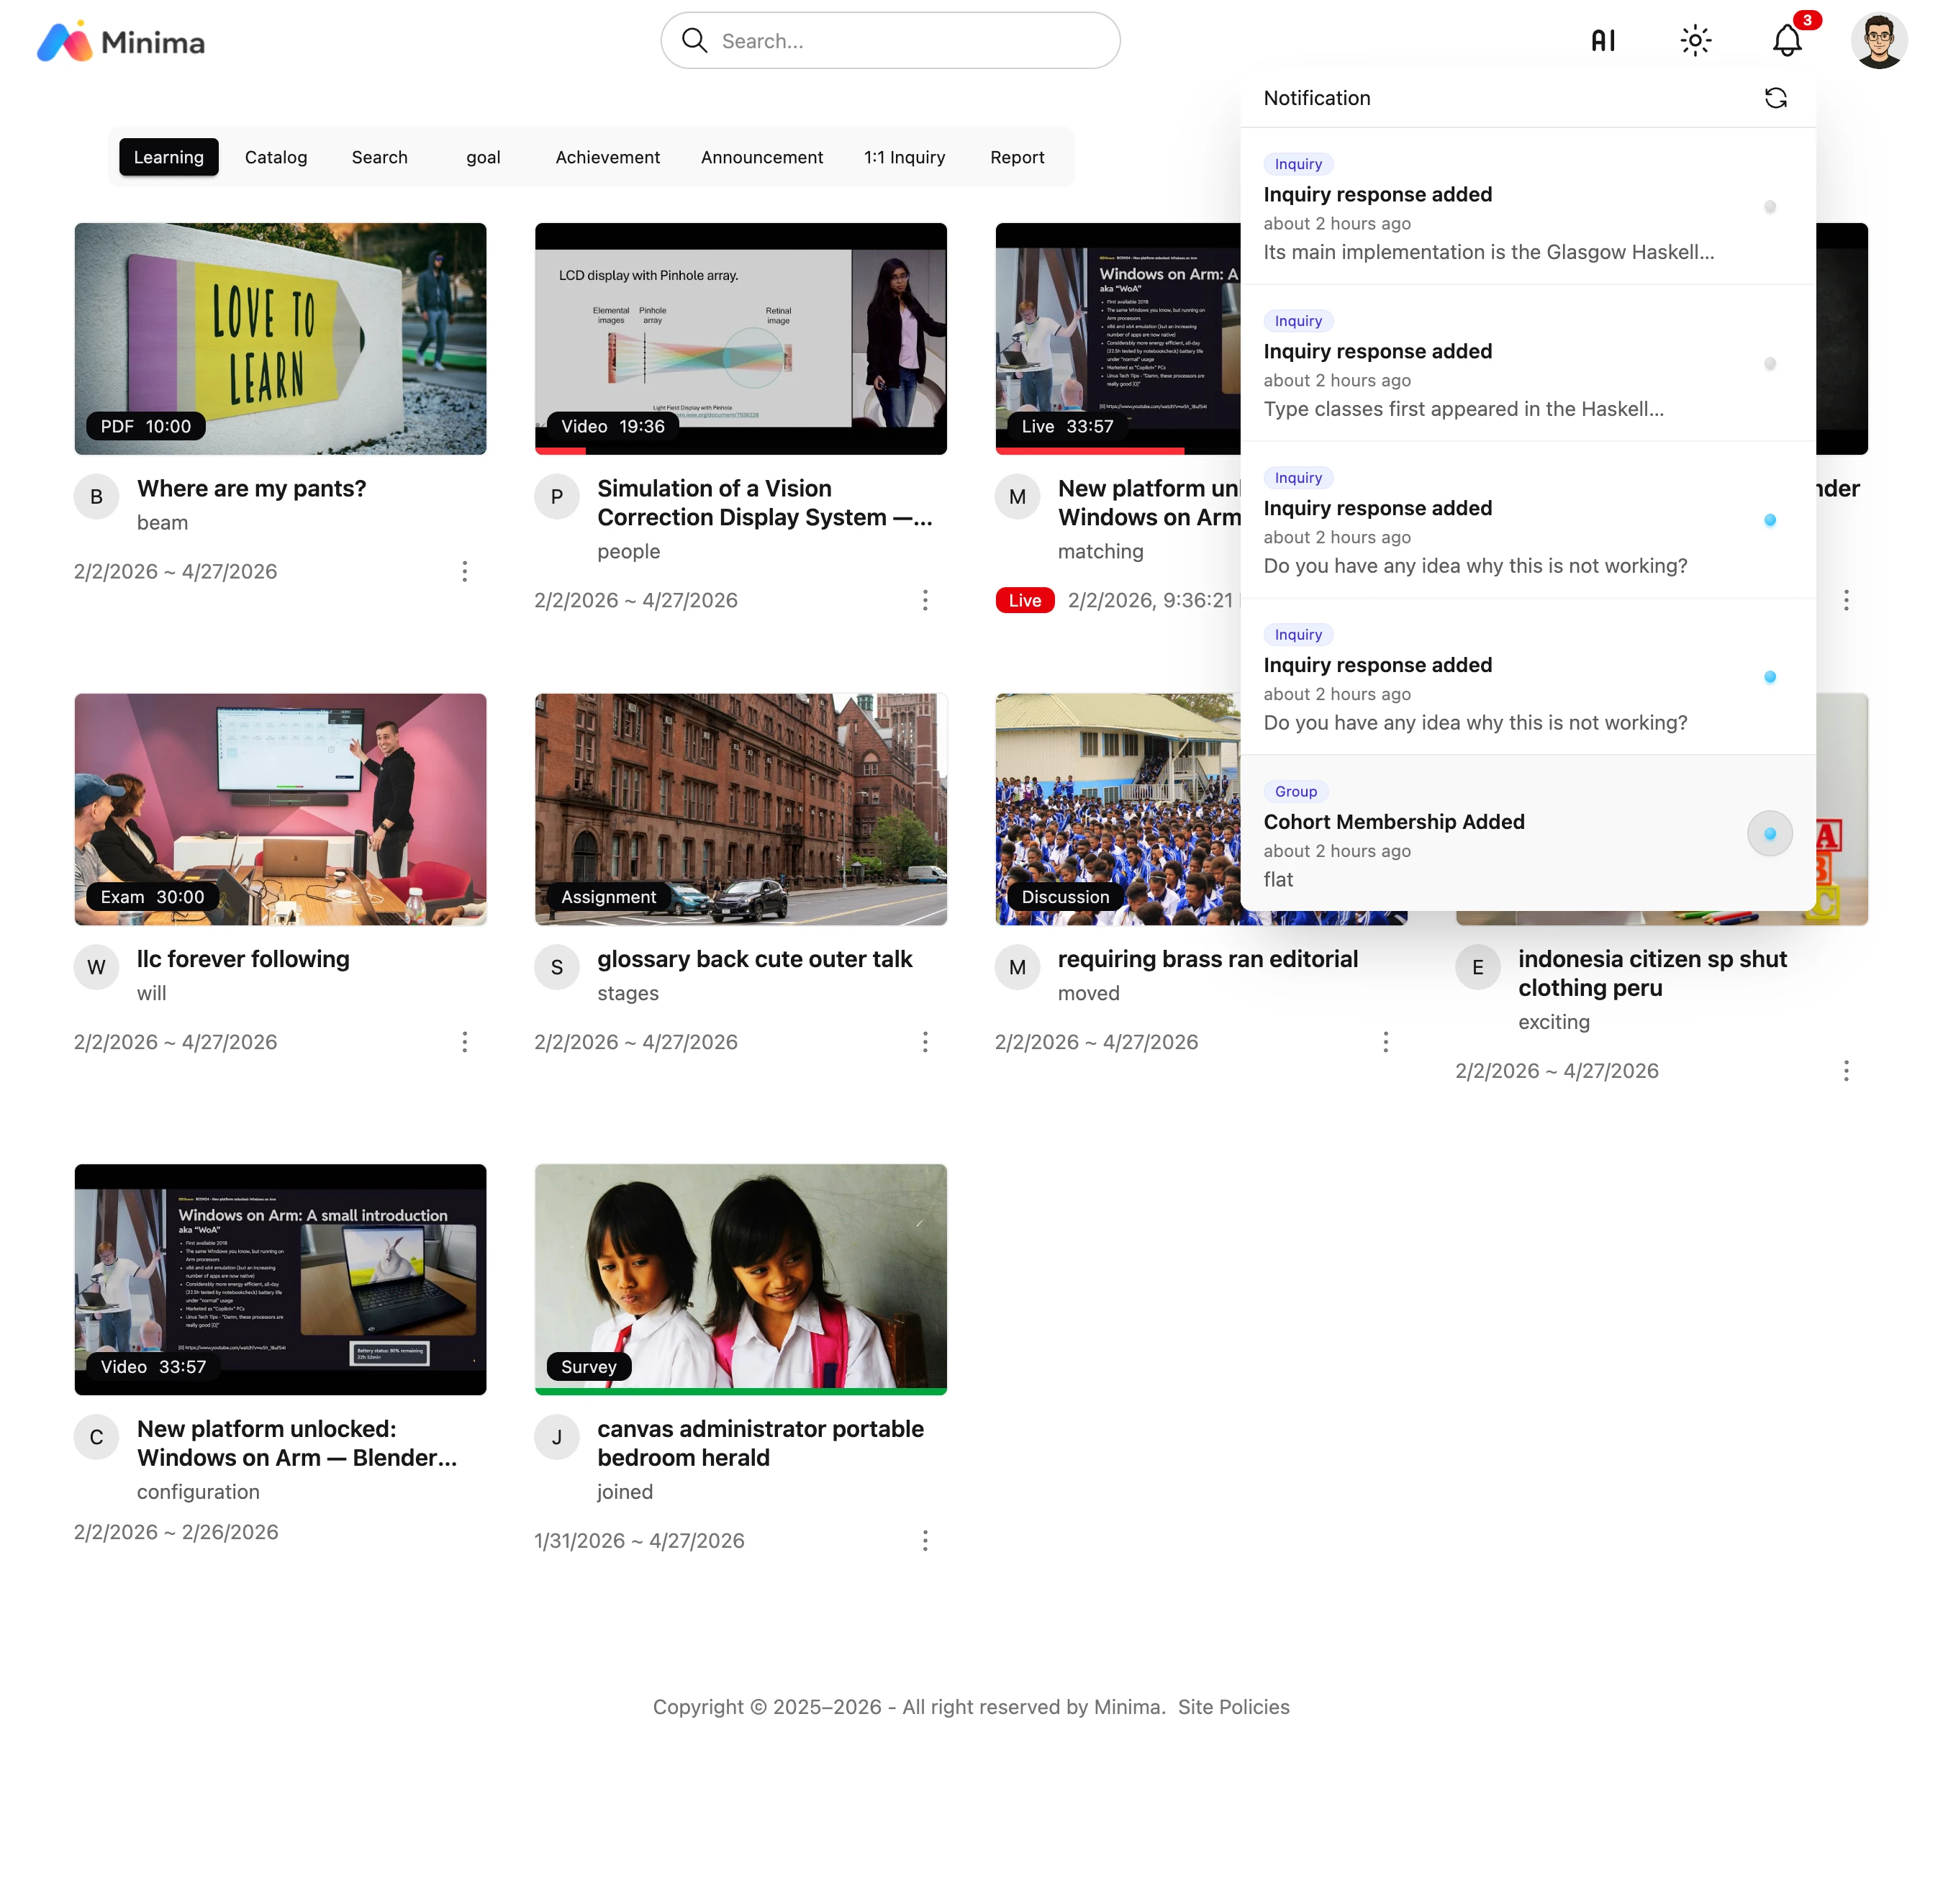The width and height of the screenshot is (1943, 1904).
Task: Open the Site Policies link
Action: coord(1233,1707)
